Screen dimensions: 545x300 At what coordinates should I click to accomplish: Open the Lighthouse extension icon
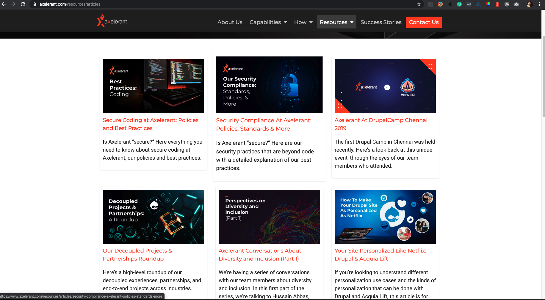(x=497, y=4)
